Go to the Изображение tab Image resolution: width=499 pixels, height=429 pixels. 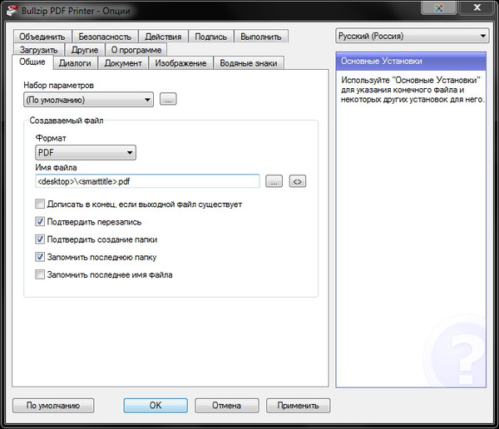coord(180,63)
